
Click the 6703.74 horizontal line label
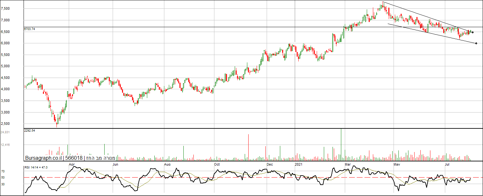coord(29,29)
